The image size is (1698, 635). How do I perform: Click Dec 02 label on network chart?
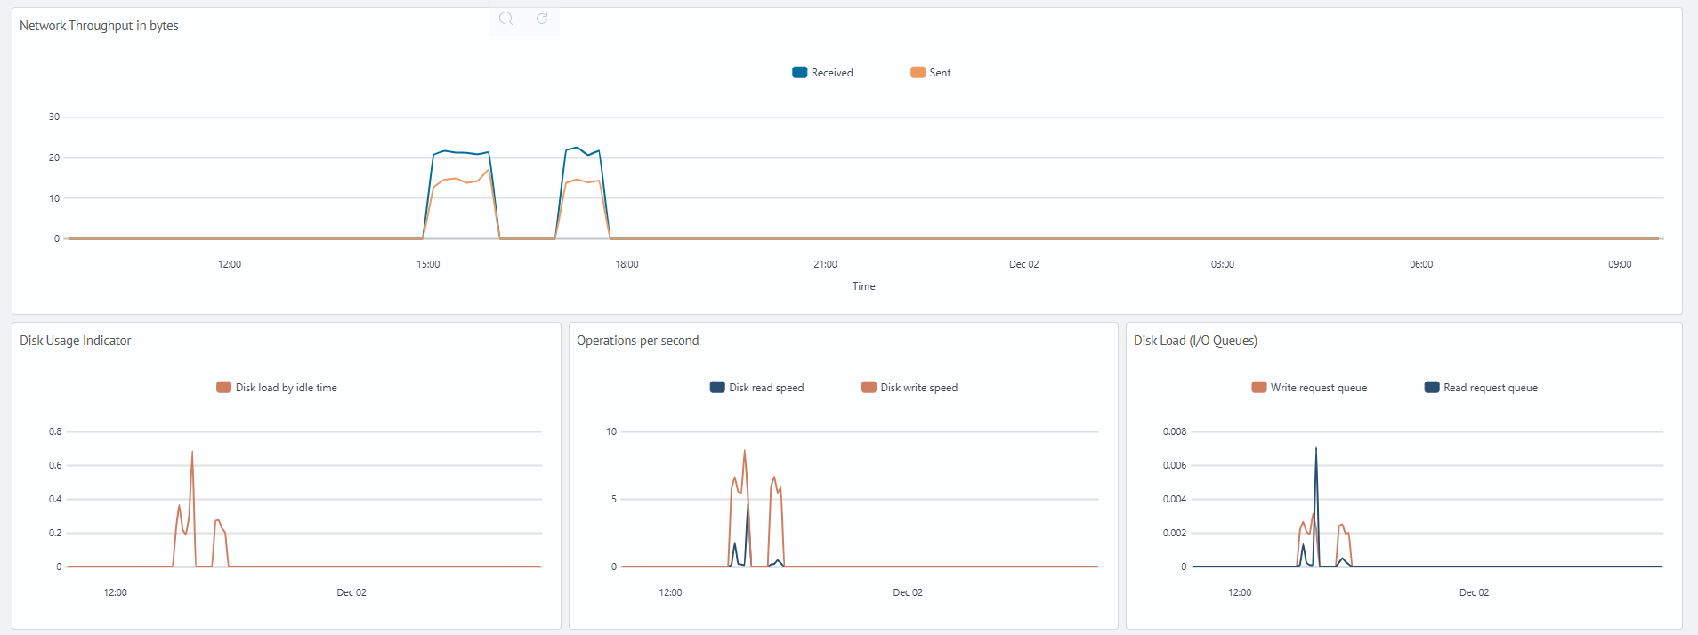1023,264
